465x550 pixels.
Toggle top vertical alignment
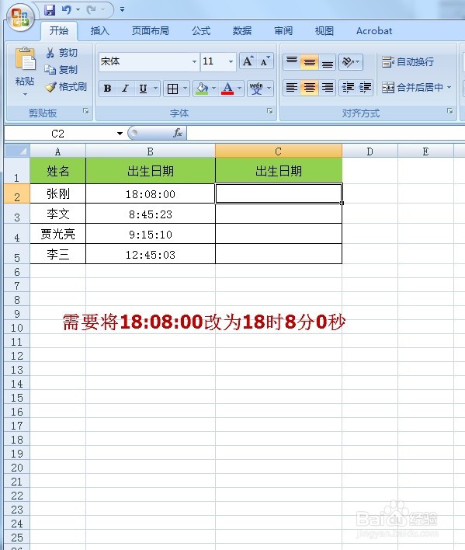click(x=292, y=61)
